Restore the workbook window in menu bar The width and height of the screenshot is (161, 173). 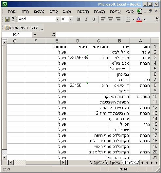[x=150, y=11]
